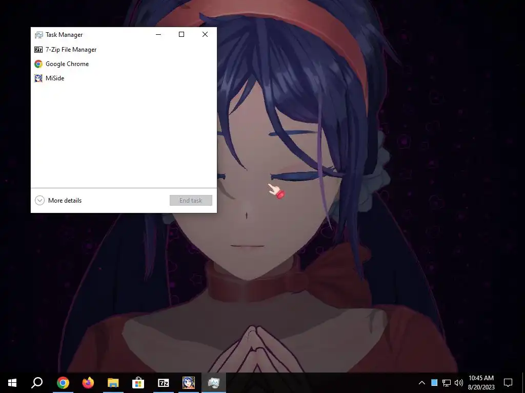
Task: Close the Task Manager window
Action: (205, 34)
